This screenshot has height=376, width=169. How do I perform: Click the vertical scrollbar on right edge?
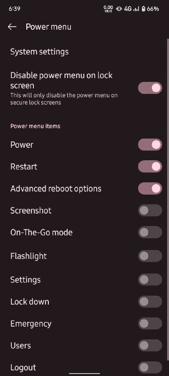168,199
